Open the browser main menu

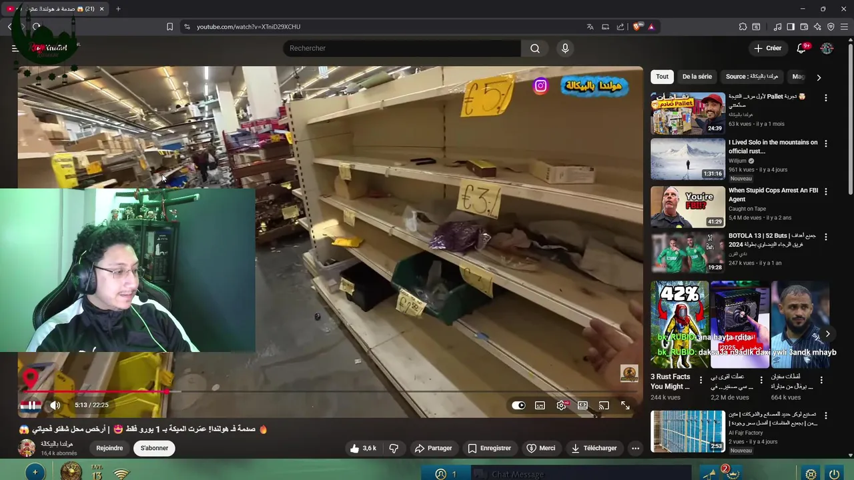845,27
